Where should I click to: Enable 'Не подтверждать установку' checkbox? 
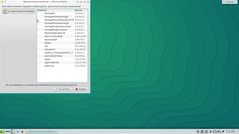(3, 85)
